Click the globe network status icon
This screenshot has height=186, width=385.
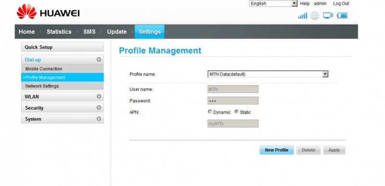pyautogui.click(x=315, y=16)
